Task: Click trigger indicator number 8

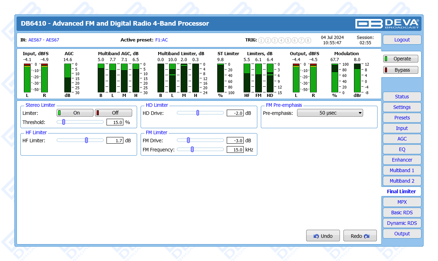Action: [x=308, y=40]
